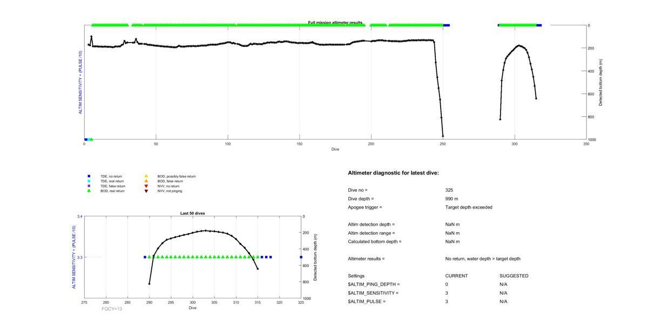Click the N/A suggestion for $ALTIM_SENSITIVITY

tap(503, 293)
